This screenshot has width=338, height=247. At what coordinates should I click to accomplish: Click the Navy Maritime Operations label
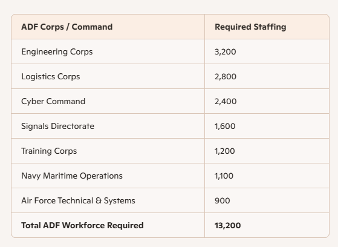72,176
